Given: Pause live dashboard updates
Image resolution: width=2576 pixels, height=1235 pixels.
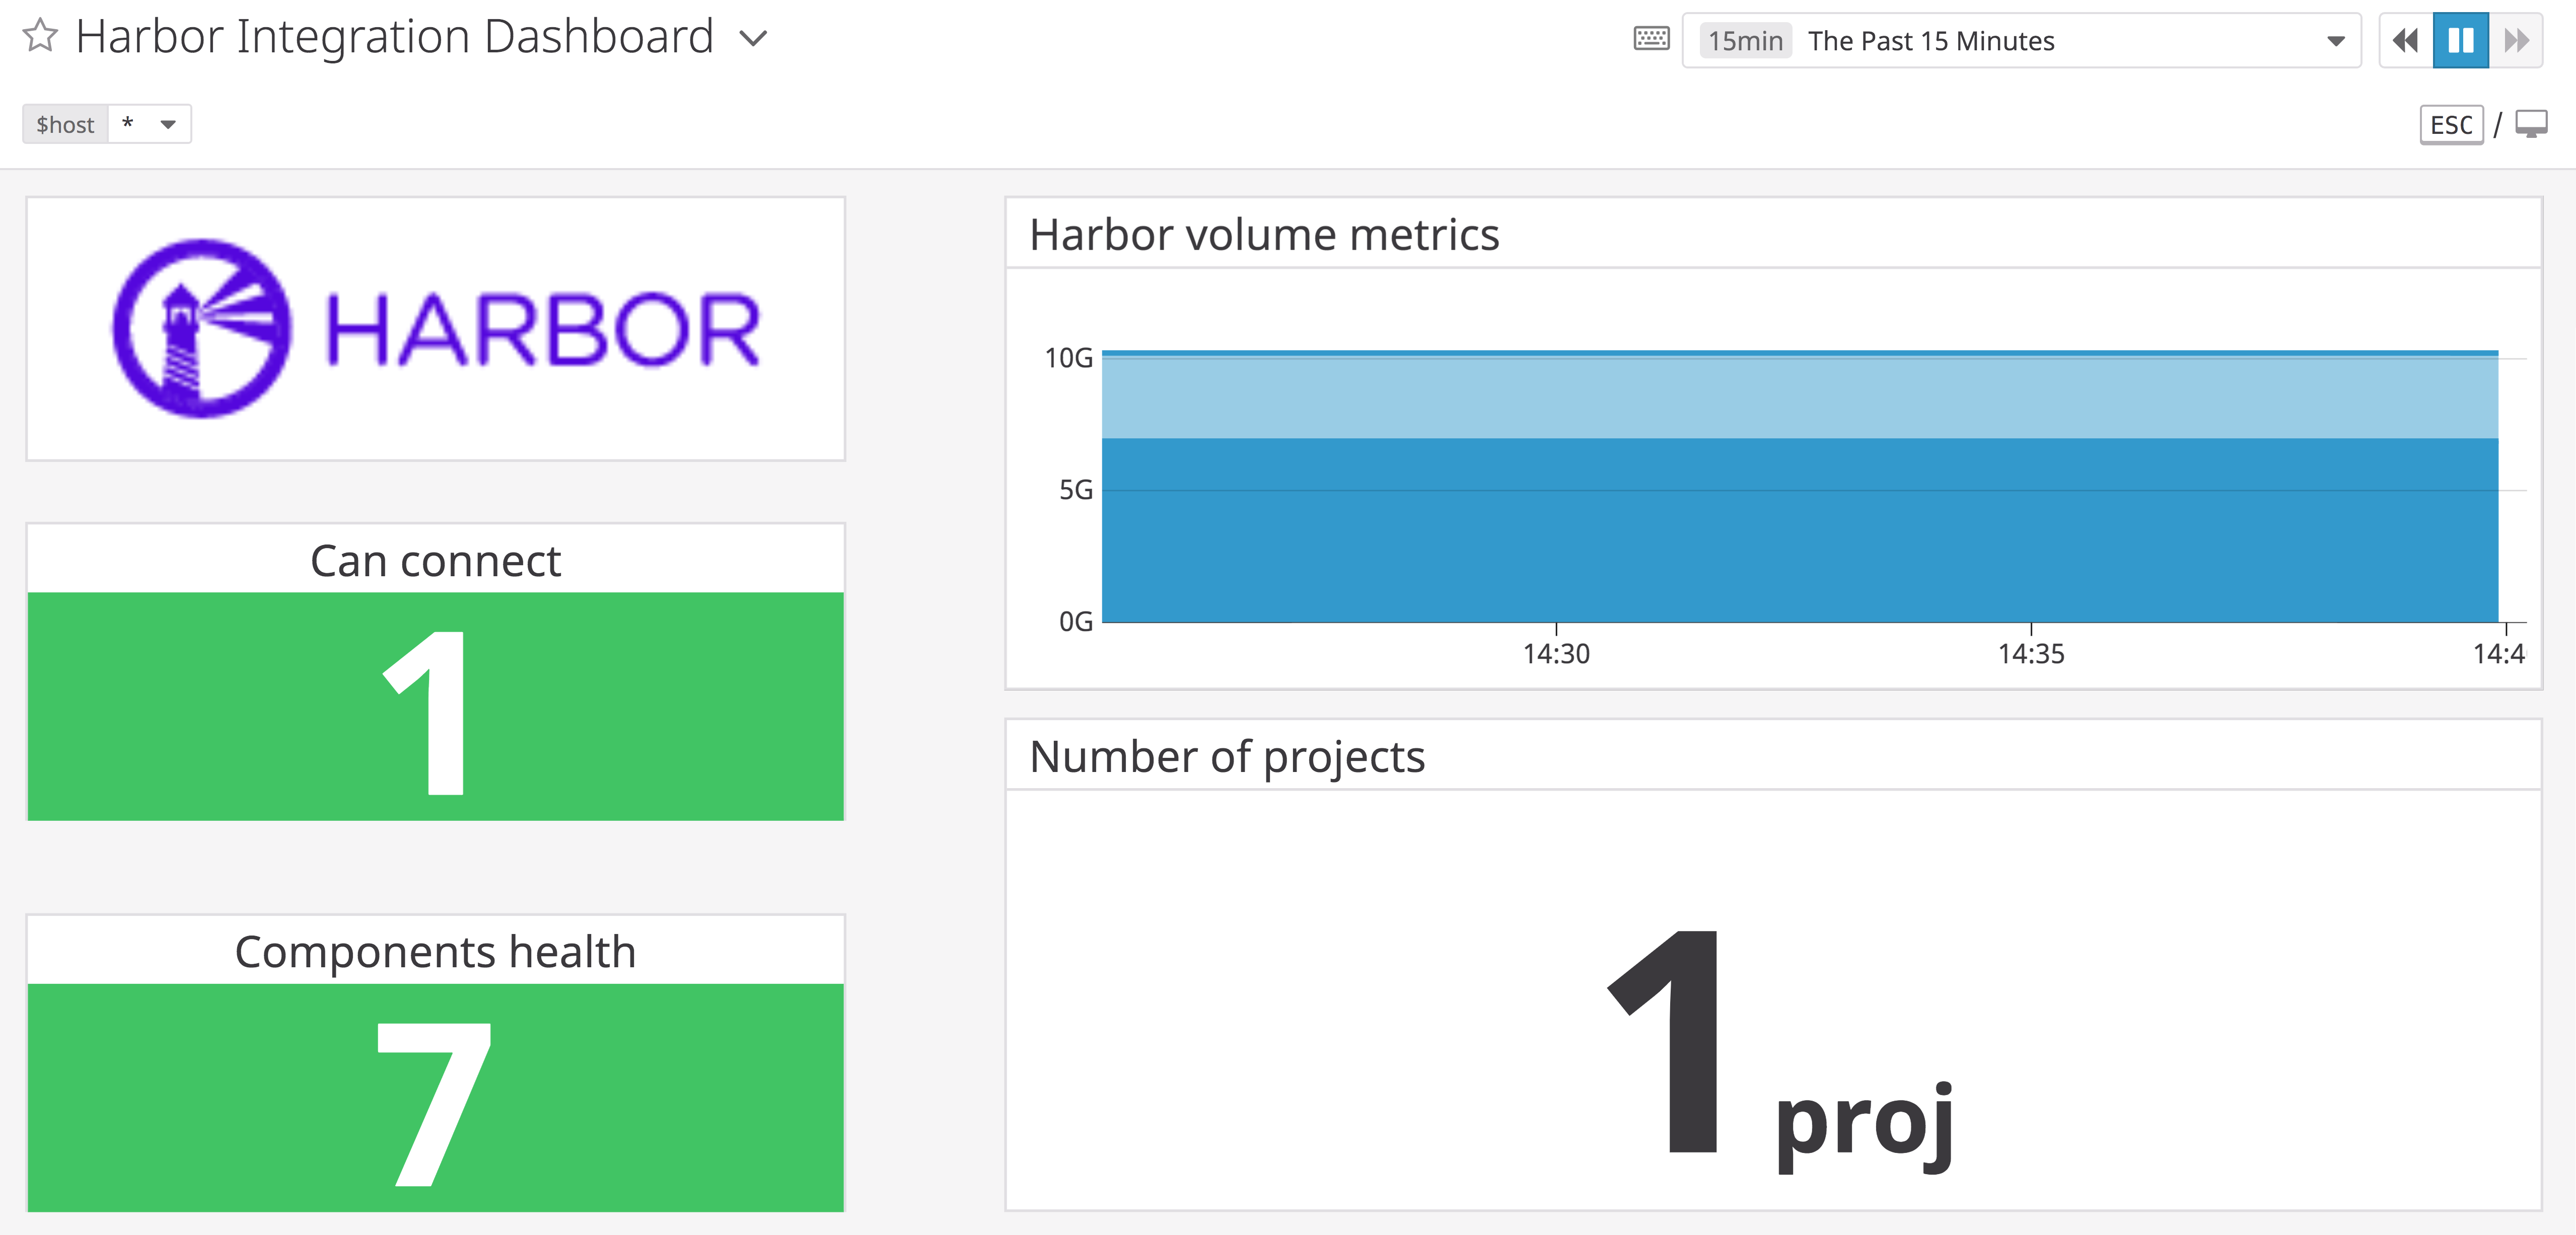Looking at the screenshot, I should [2460, 41].
